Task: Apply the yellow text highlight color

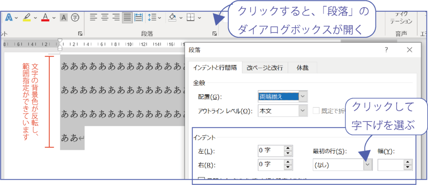Action: tap(27, 18)
